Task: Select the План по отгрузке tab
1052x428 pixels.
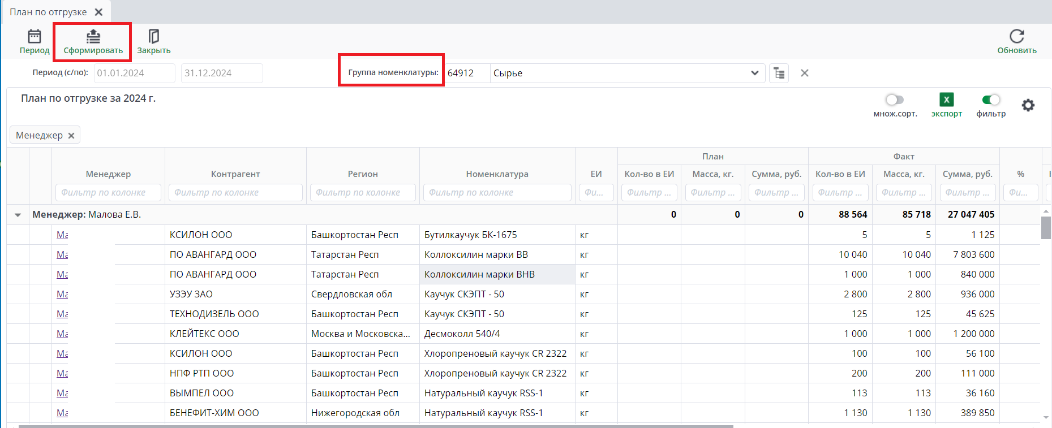Action: coord(48,12)
